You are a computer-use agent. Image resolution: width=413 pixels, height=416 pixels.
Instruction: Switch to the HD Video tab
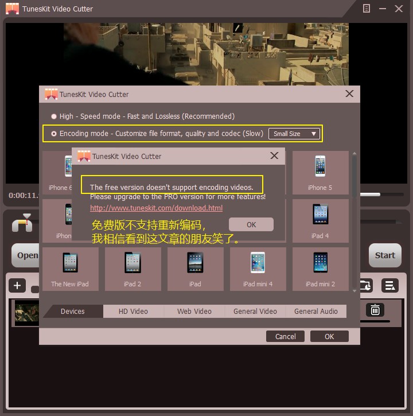point(134,311)
